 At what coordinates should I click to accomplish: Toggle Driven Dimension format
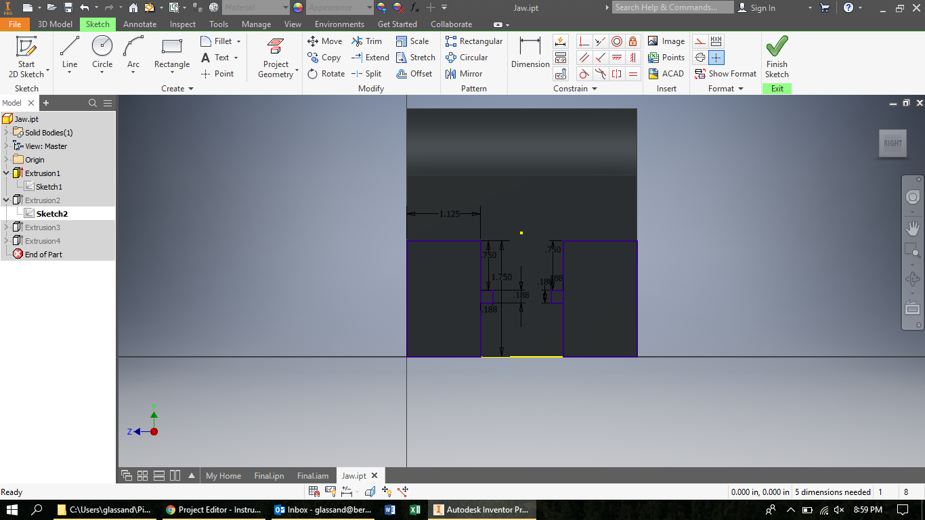(716, 41)
